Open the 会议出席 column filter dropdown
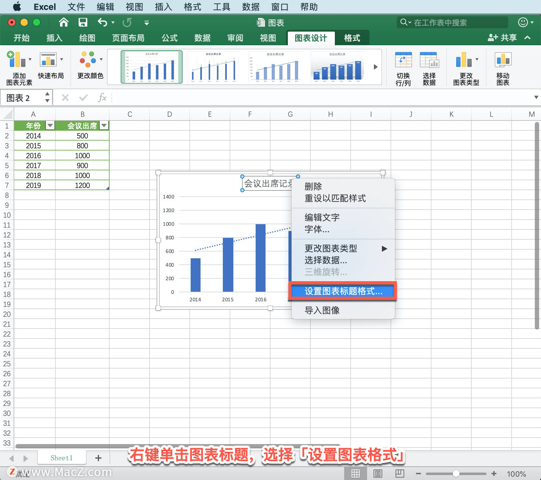The width and height of the screenshot is (541, 480). 104,125
